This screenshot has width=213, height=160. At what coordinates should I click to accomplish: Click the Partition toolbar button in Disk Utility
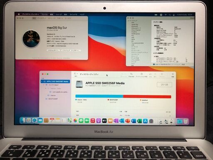[x=141, y=75]
